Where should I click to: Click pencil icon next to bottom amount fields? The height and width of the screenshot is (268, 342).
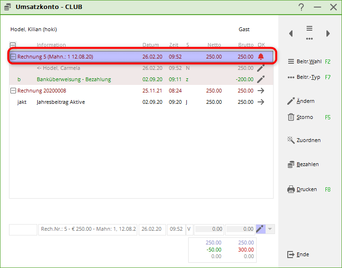pos(260,229)
